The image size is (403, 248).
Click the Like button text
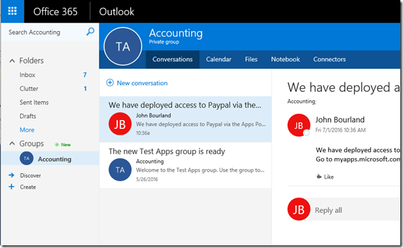(329, 176)
